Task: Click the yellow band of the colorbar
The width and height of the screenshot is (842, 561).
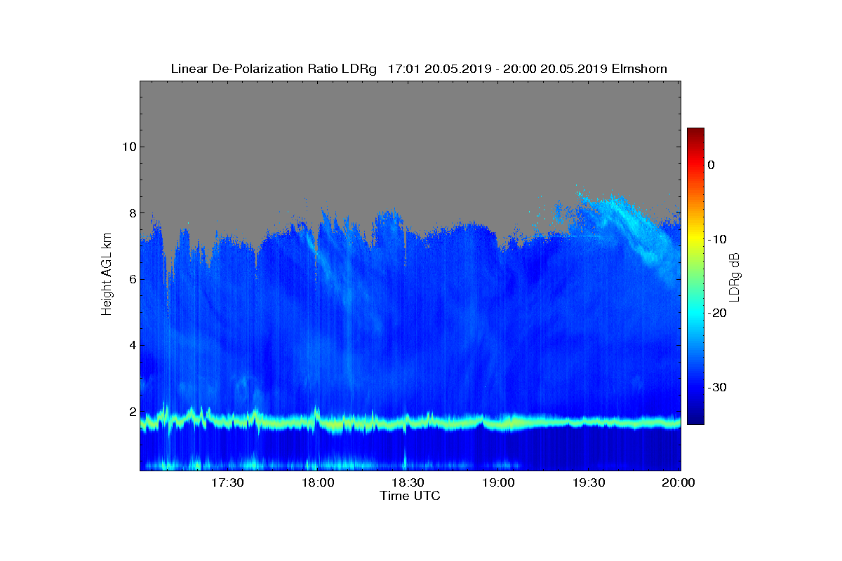Action: (695, 239)
